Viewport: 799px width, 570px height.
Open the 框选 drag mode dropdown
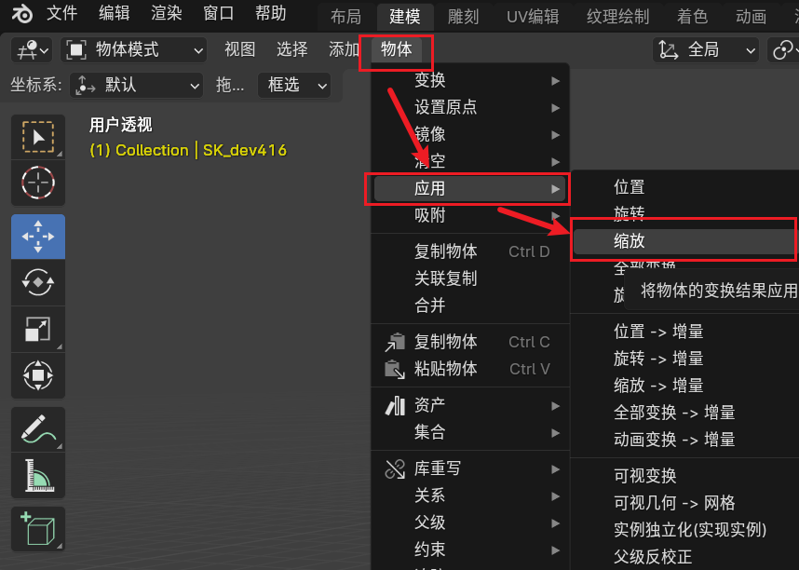[294, 85]
